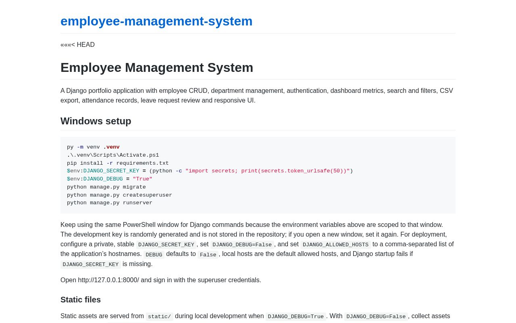Click the "Static files" subheading
This screenshot has width=516, height=323.
tap(81, 300)
